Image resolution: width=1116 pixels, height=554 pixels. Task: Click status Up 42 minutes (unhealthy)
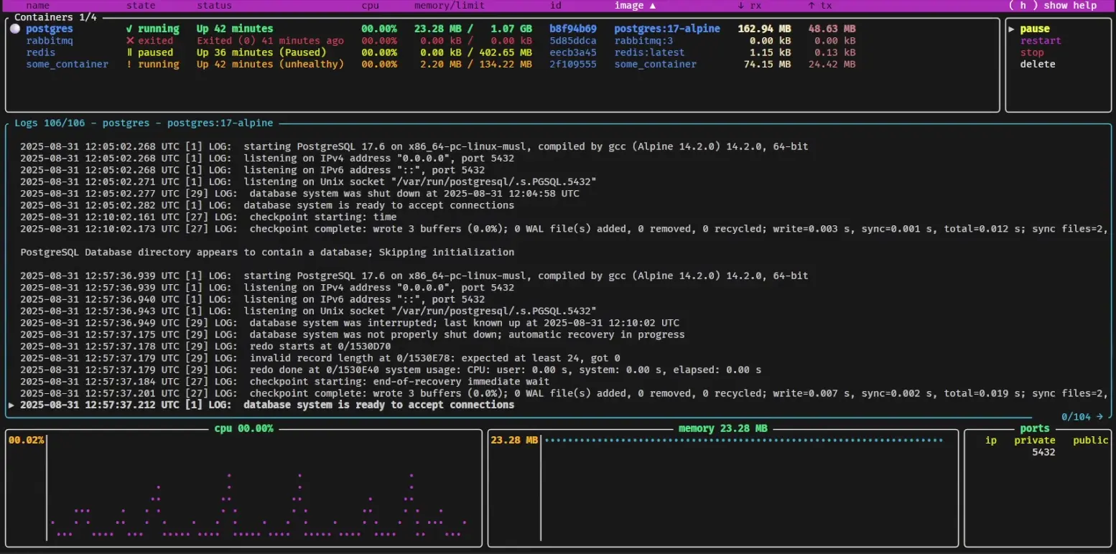(x=270, y=64)
